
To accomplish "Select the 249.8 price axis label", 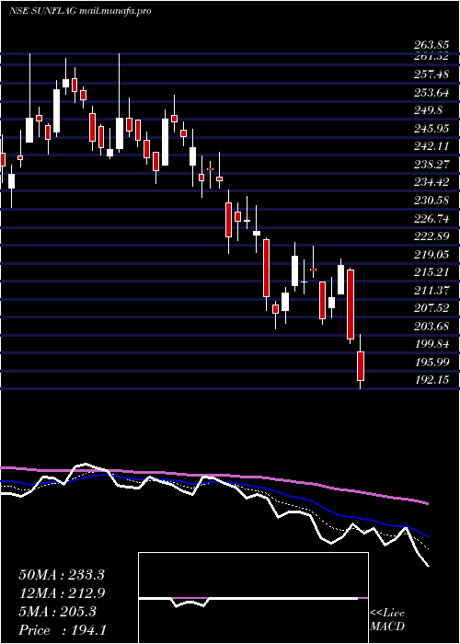I will click(x=430, y=110).
